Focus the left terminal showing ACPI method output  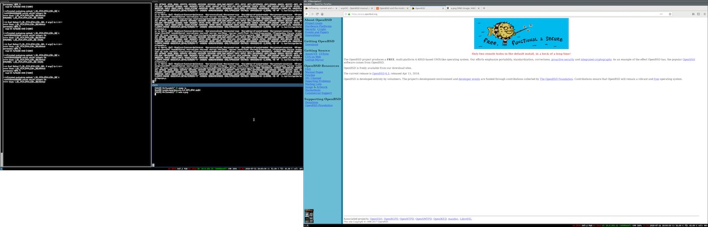click(76, 84)
